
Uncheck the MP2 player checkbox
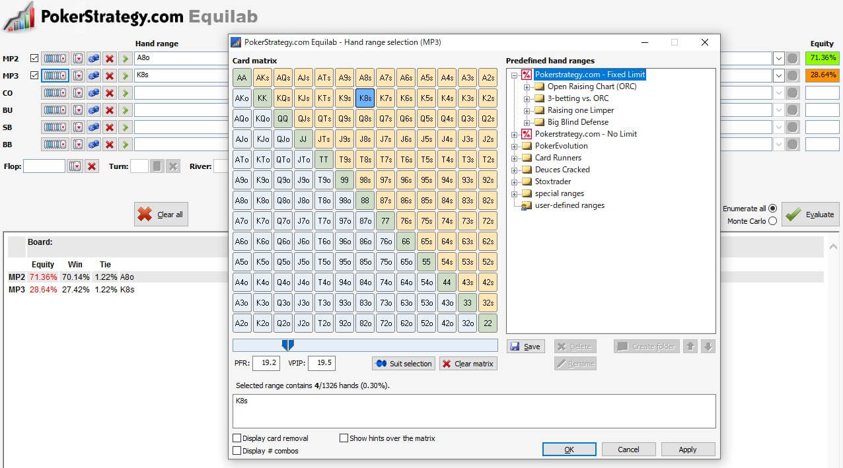coord(34,58)
